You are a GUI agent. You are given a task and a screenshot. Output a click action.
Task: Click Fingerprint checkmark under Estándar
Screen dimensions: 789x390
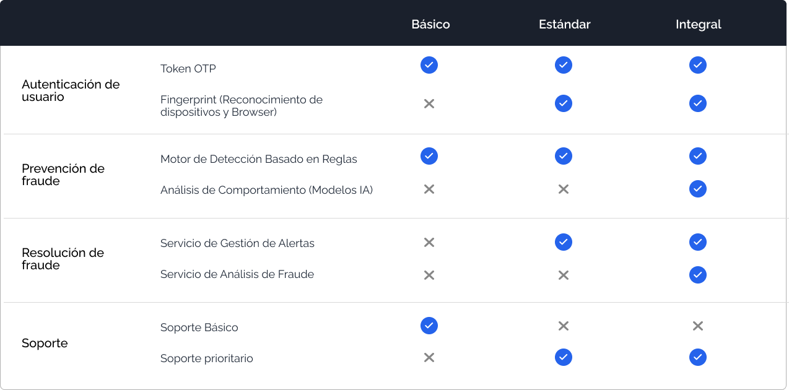564,103
